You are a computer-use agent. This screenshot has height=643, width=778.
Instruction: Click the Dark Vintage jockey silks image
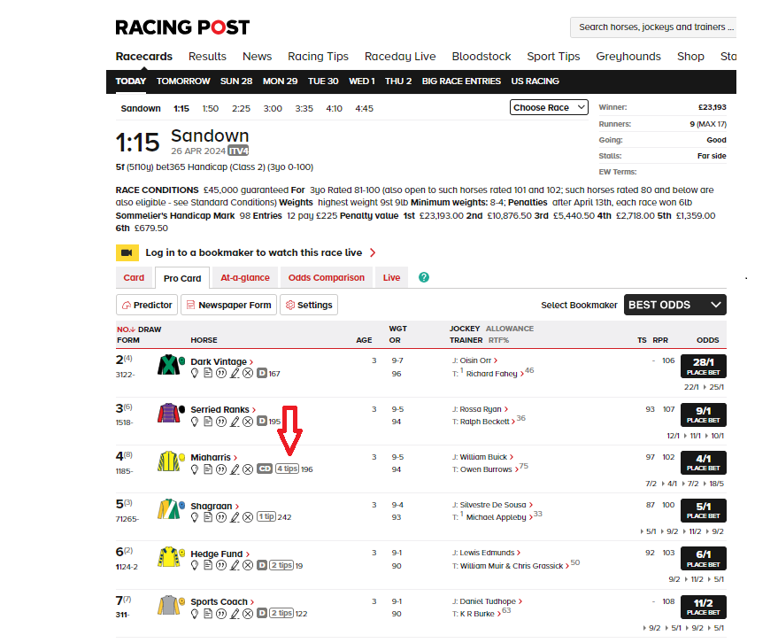point(169,364)
